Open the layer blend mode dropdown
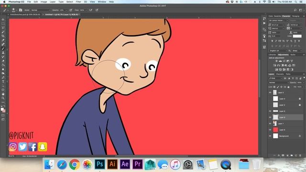This screenshot has width=306, height=172. [x=278, y=83]
